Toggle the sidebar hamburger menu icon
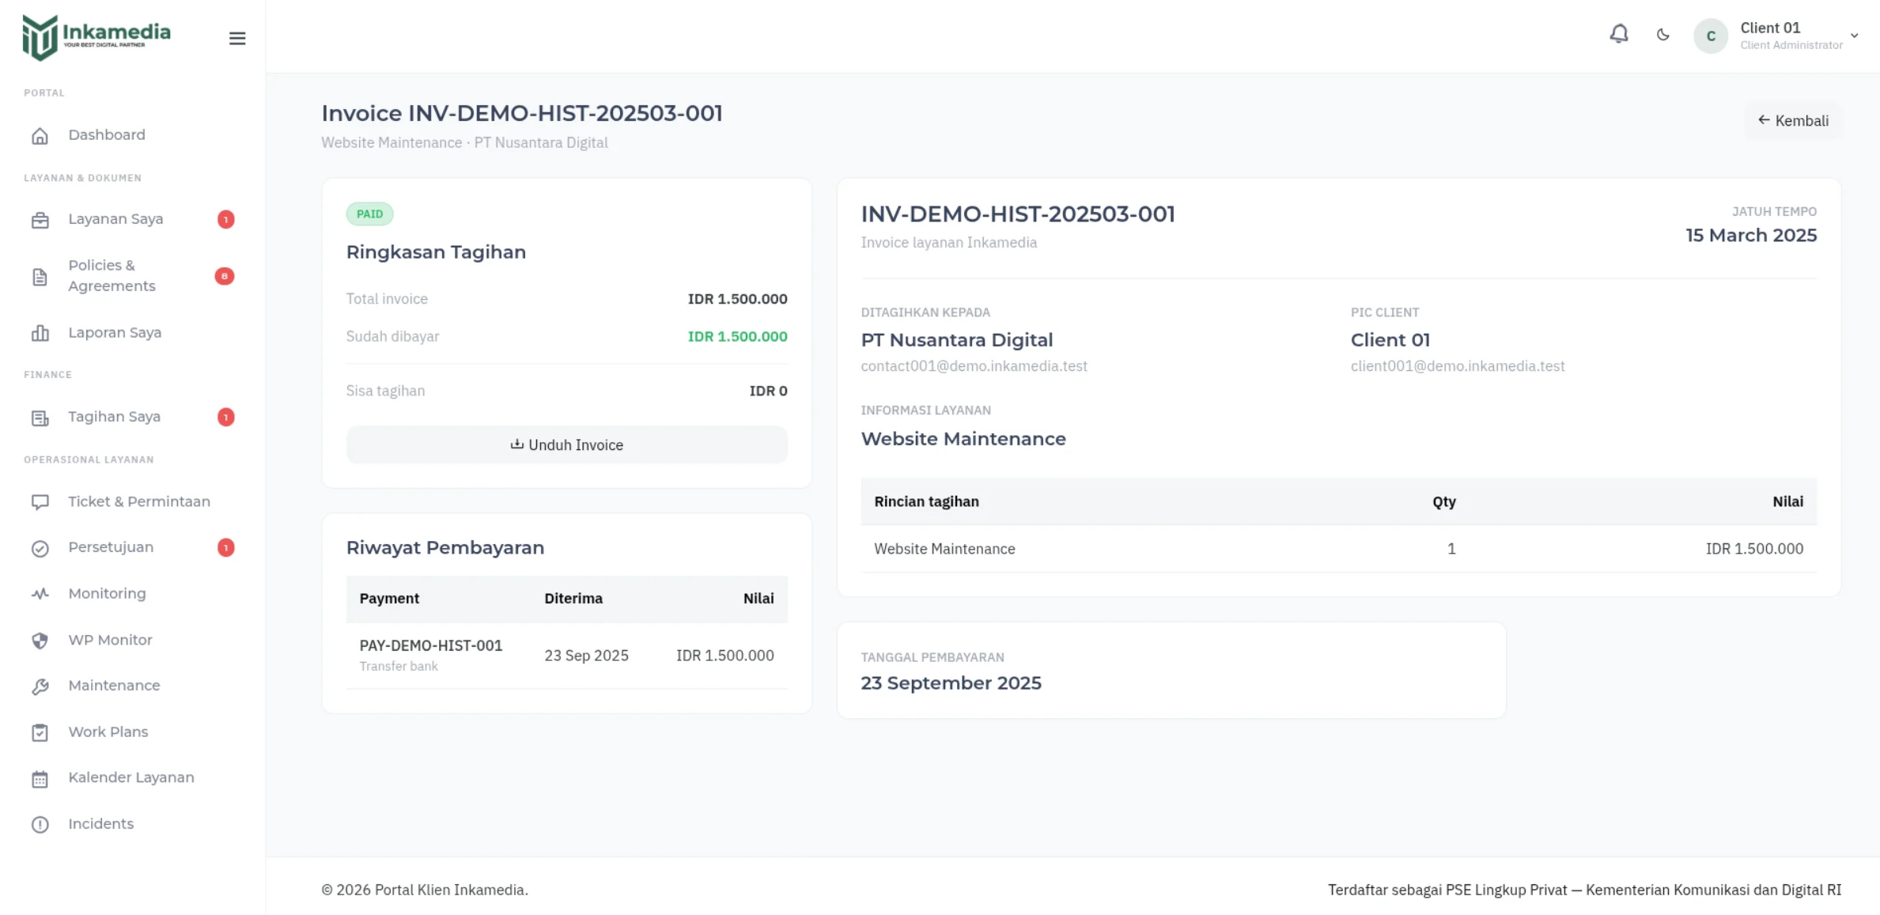 pos(236,38)
